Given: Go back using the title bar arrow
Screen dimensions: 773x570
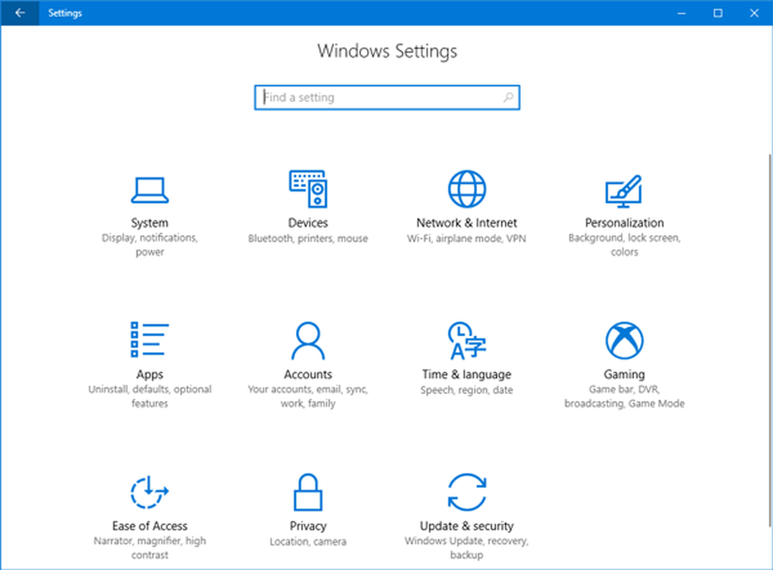Looking at the screenshot, I should (x=19, y=12).
